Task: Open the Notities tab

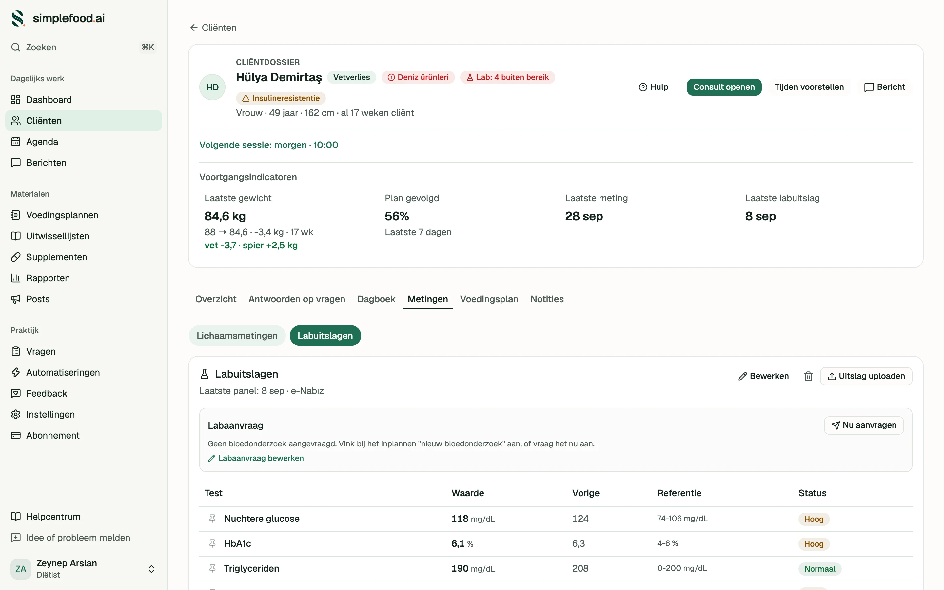Action: point(547,299)
